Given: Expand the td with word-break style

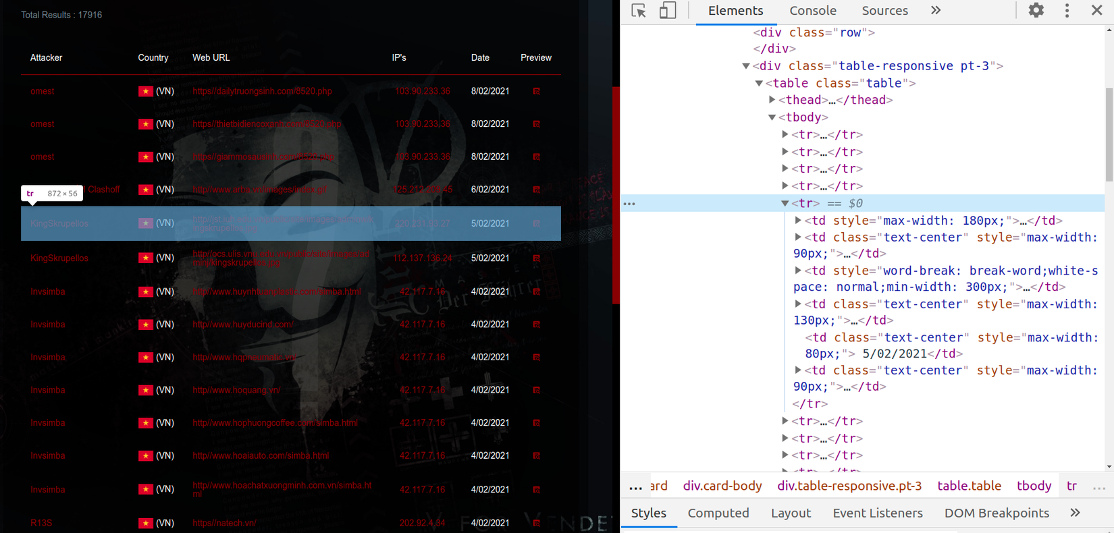Looking at the screenshot, I should coord(798,271).
